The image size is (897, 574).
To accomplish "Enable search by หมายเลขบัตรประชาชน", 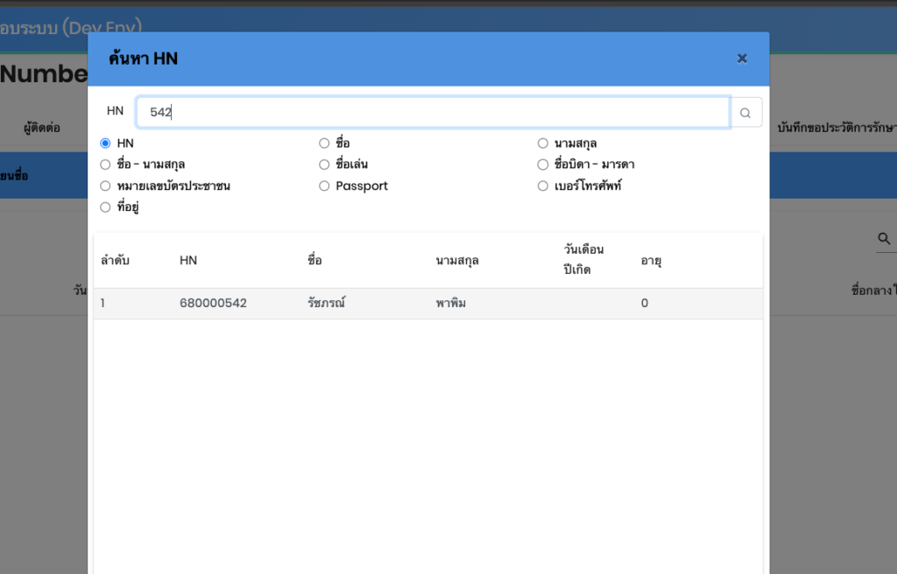I will coord(105,185).
